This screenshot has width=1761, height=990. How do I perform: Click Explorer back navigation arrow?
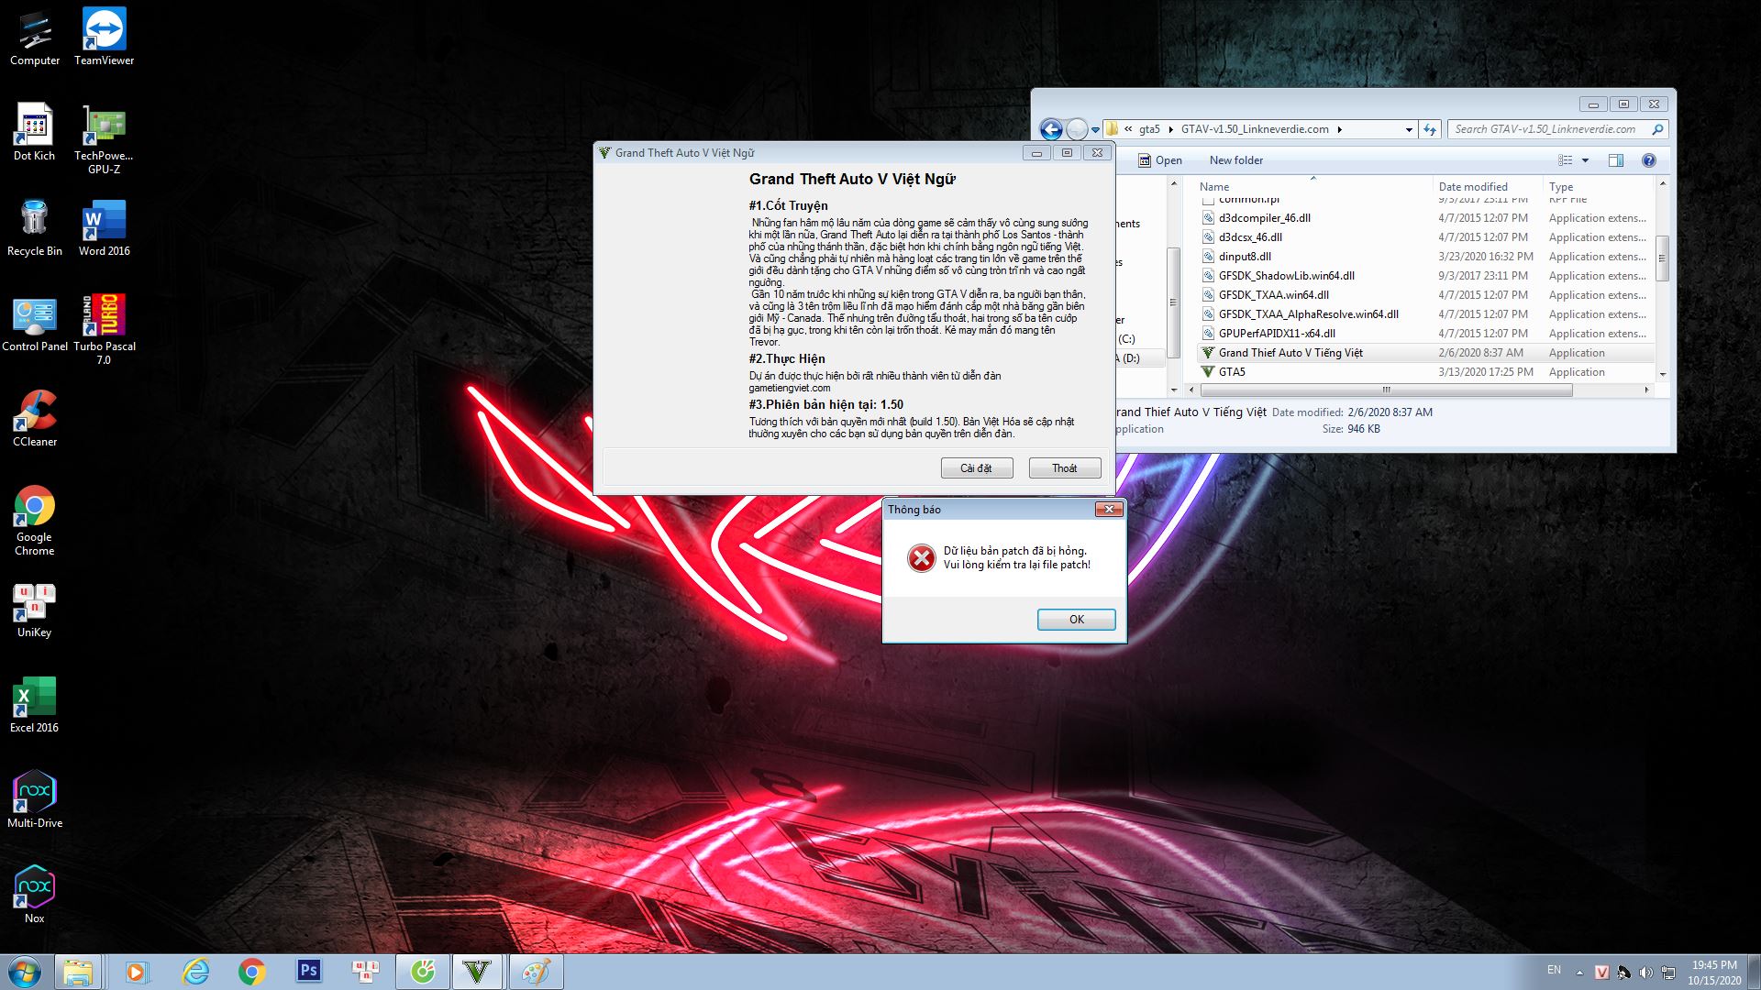pos(1051,129)
